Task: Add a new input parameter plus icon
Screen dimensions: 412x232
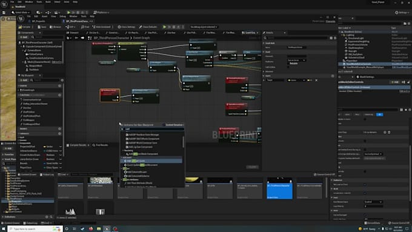Action: [333, 76]
